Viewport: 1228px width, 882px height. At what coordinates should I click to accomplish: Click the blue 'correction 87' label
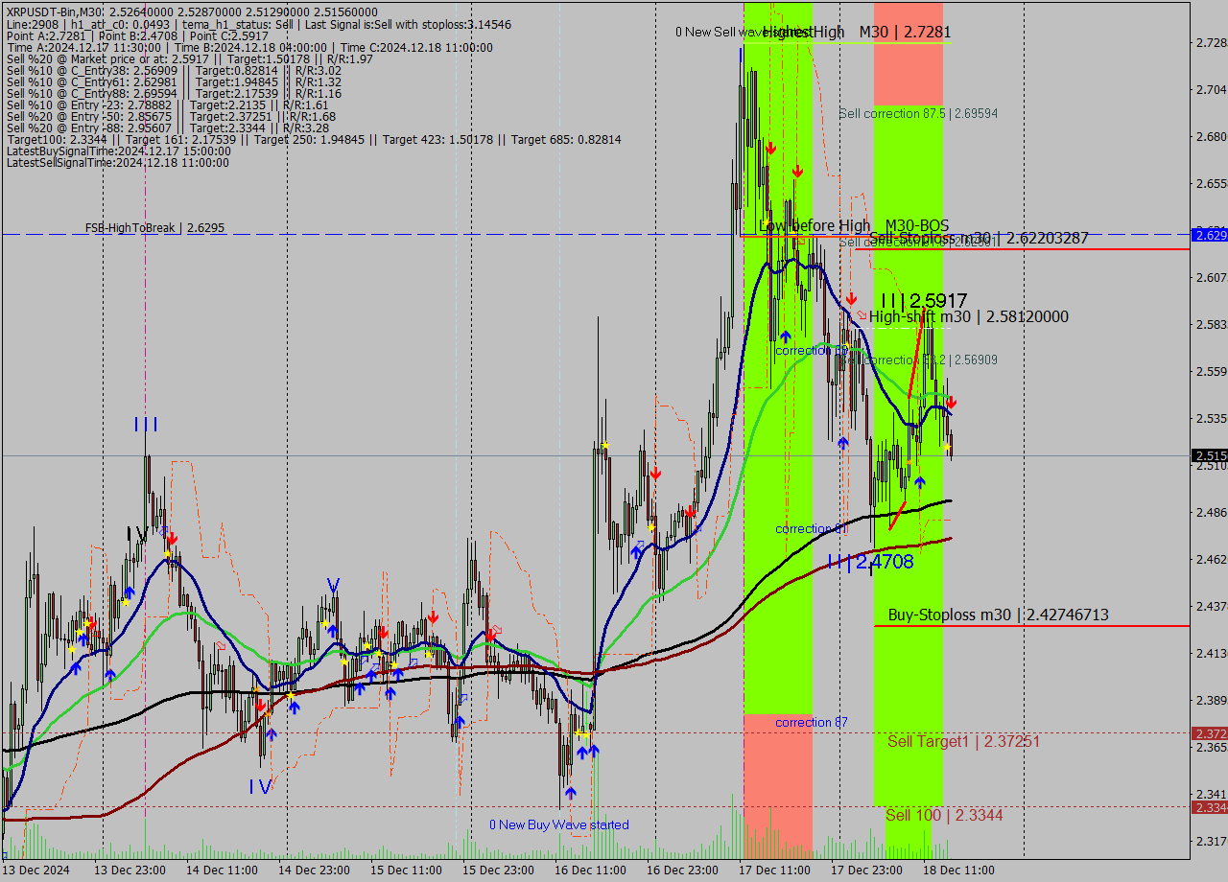tap(812, 722)
